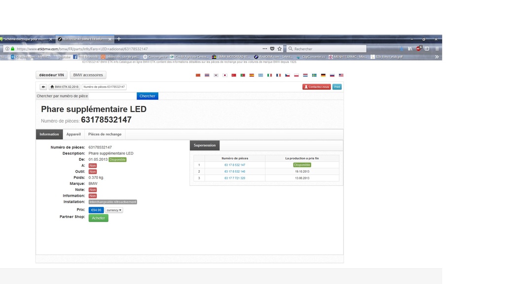Switch to the Information tab
505x284 pixels.
tap(49, 134)
